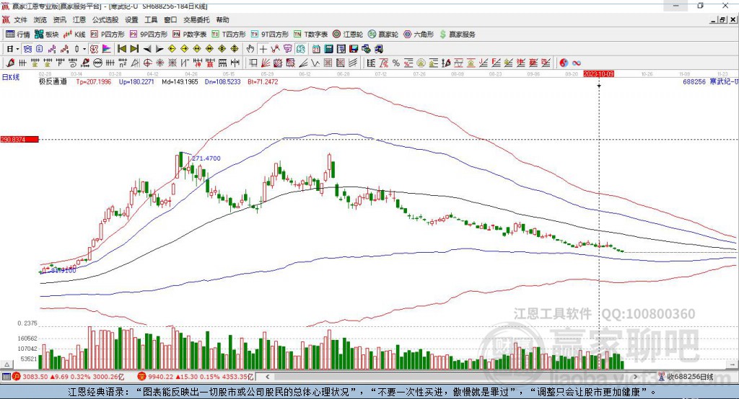This screenshot has width=739, height=399.
Task: Open the calendar icon numbered 21
Action: [316, 49]
